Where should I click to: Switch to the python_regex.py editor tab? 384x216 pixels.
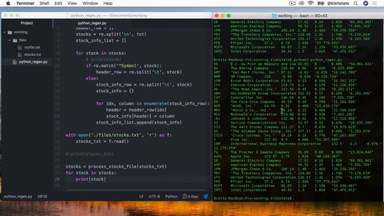coord(92,23)
